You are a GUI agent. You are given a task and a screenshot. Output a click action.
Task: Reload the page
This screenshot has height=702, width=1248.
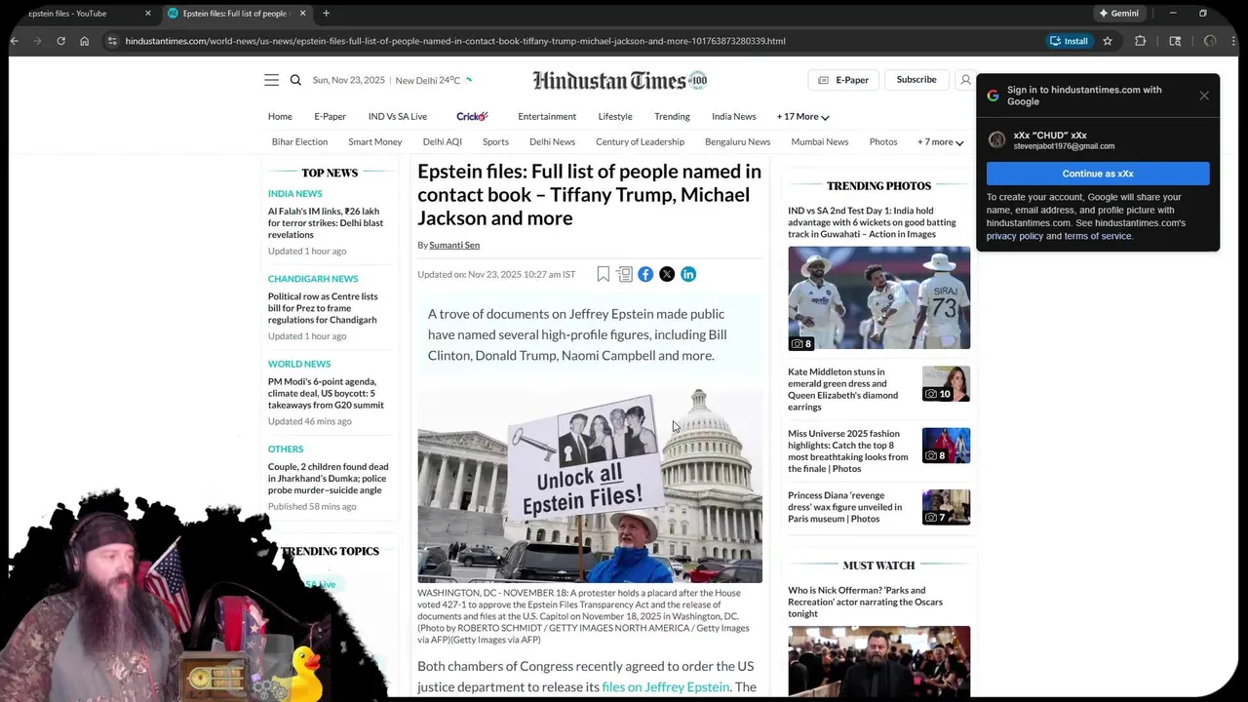[60, 41]
